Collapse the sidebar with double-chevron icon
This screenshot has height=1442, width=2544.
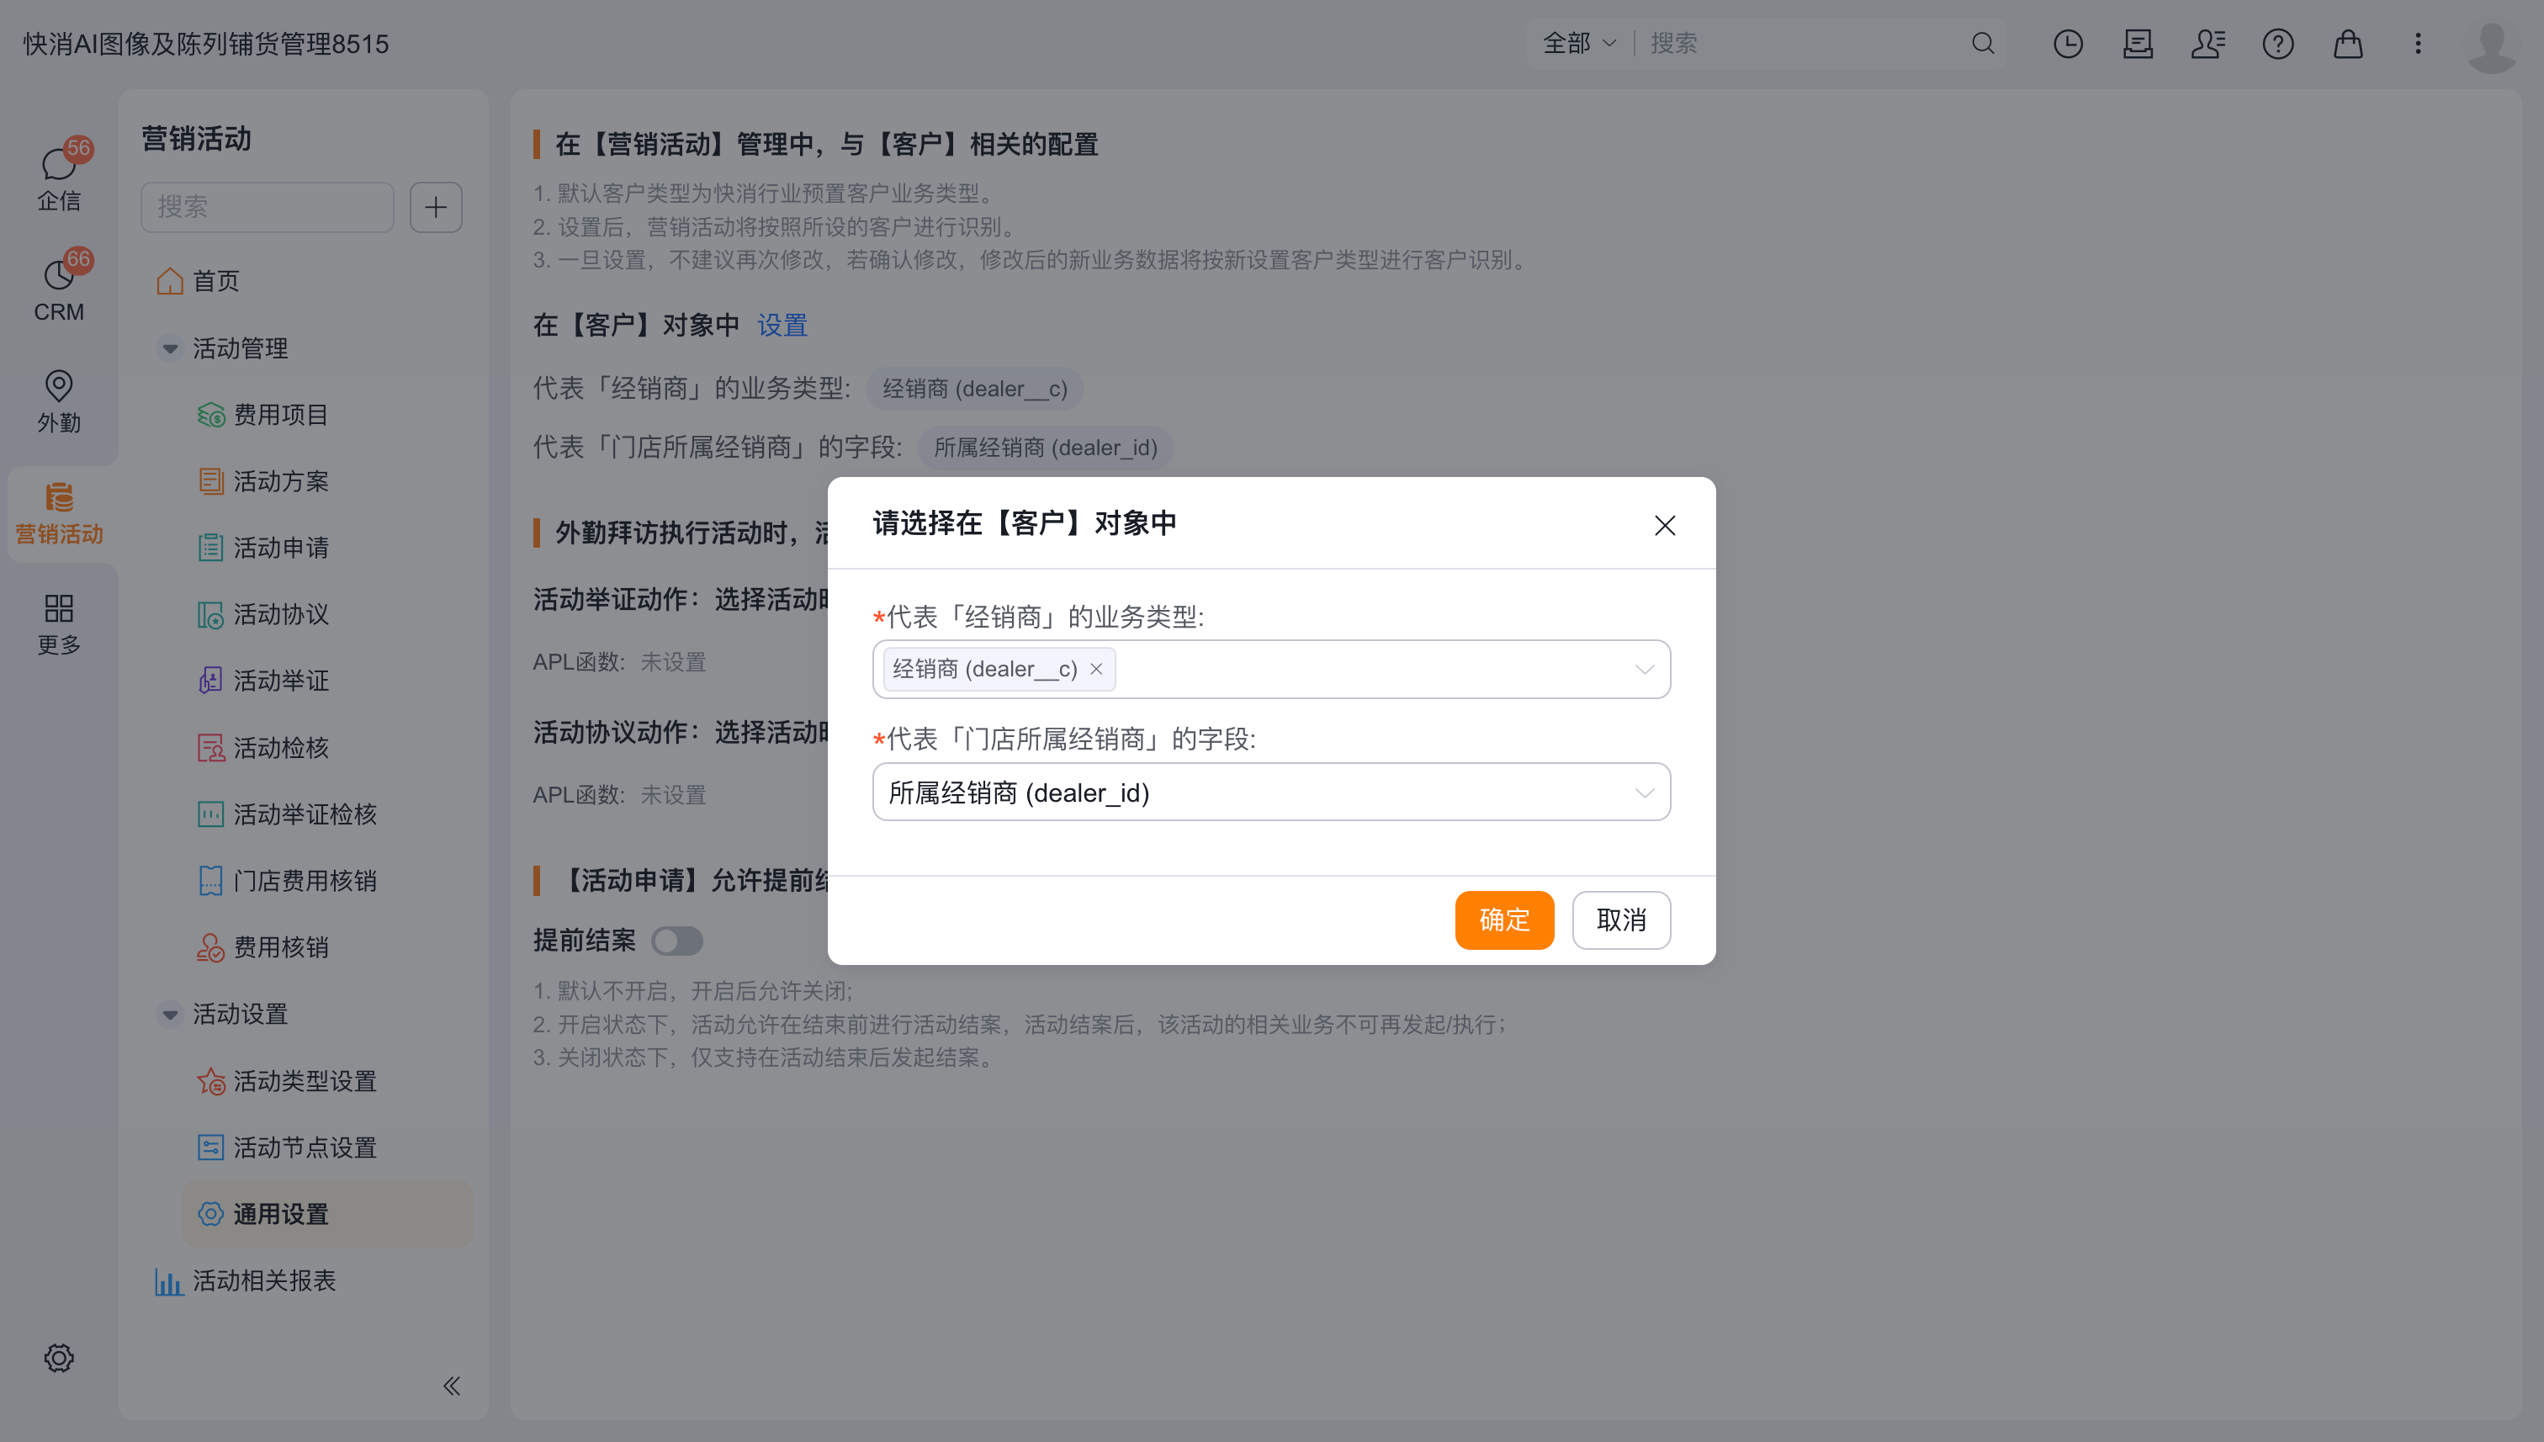(452, 1386)
